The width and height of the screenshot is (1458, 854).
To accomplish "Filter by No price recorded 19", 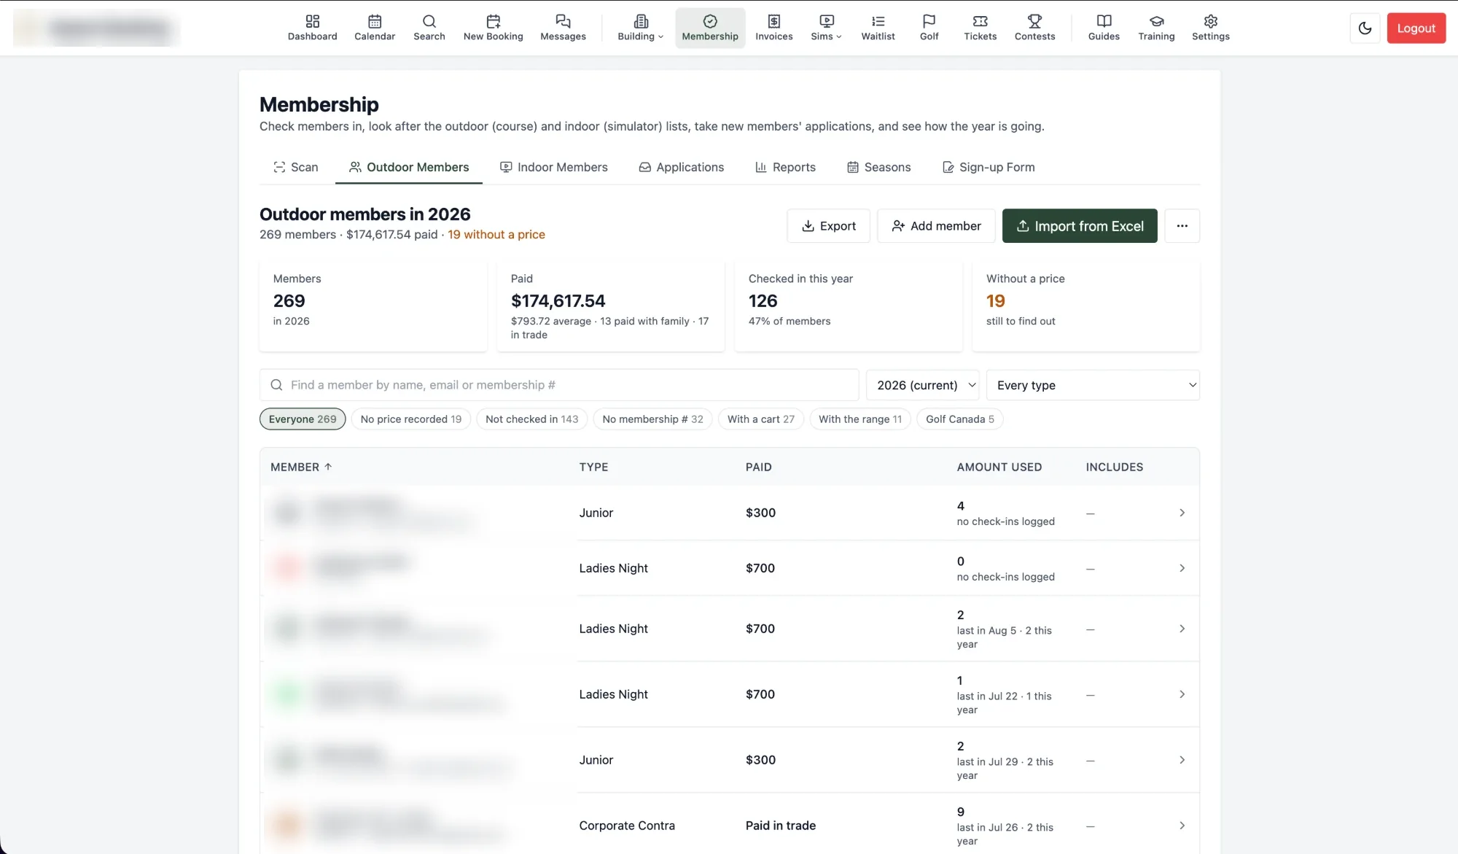I will 410,419.
